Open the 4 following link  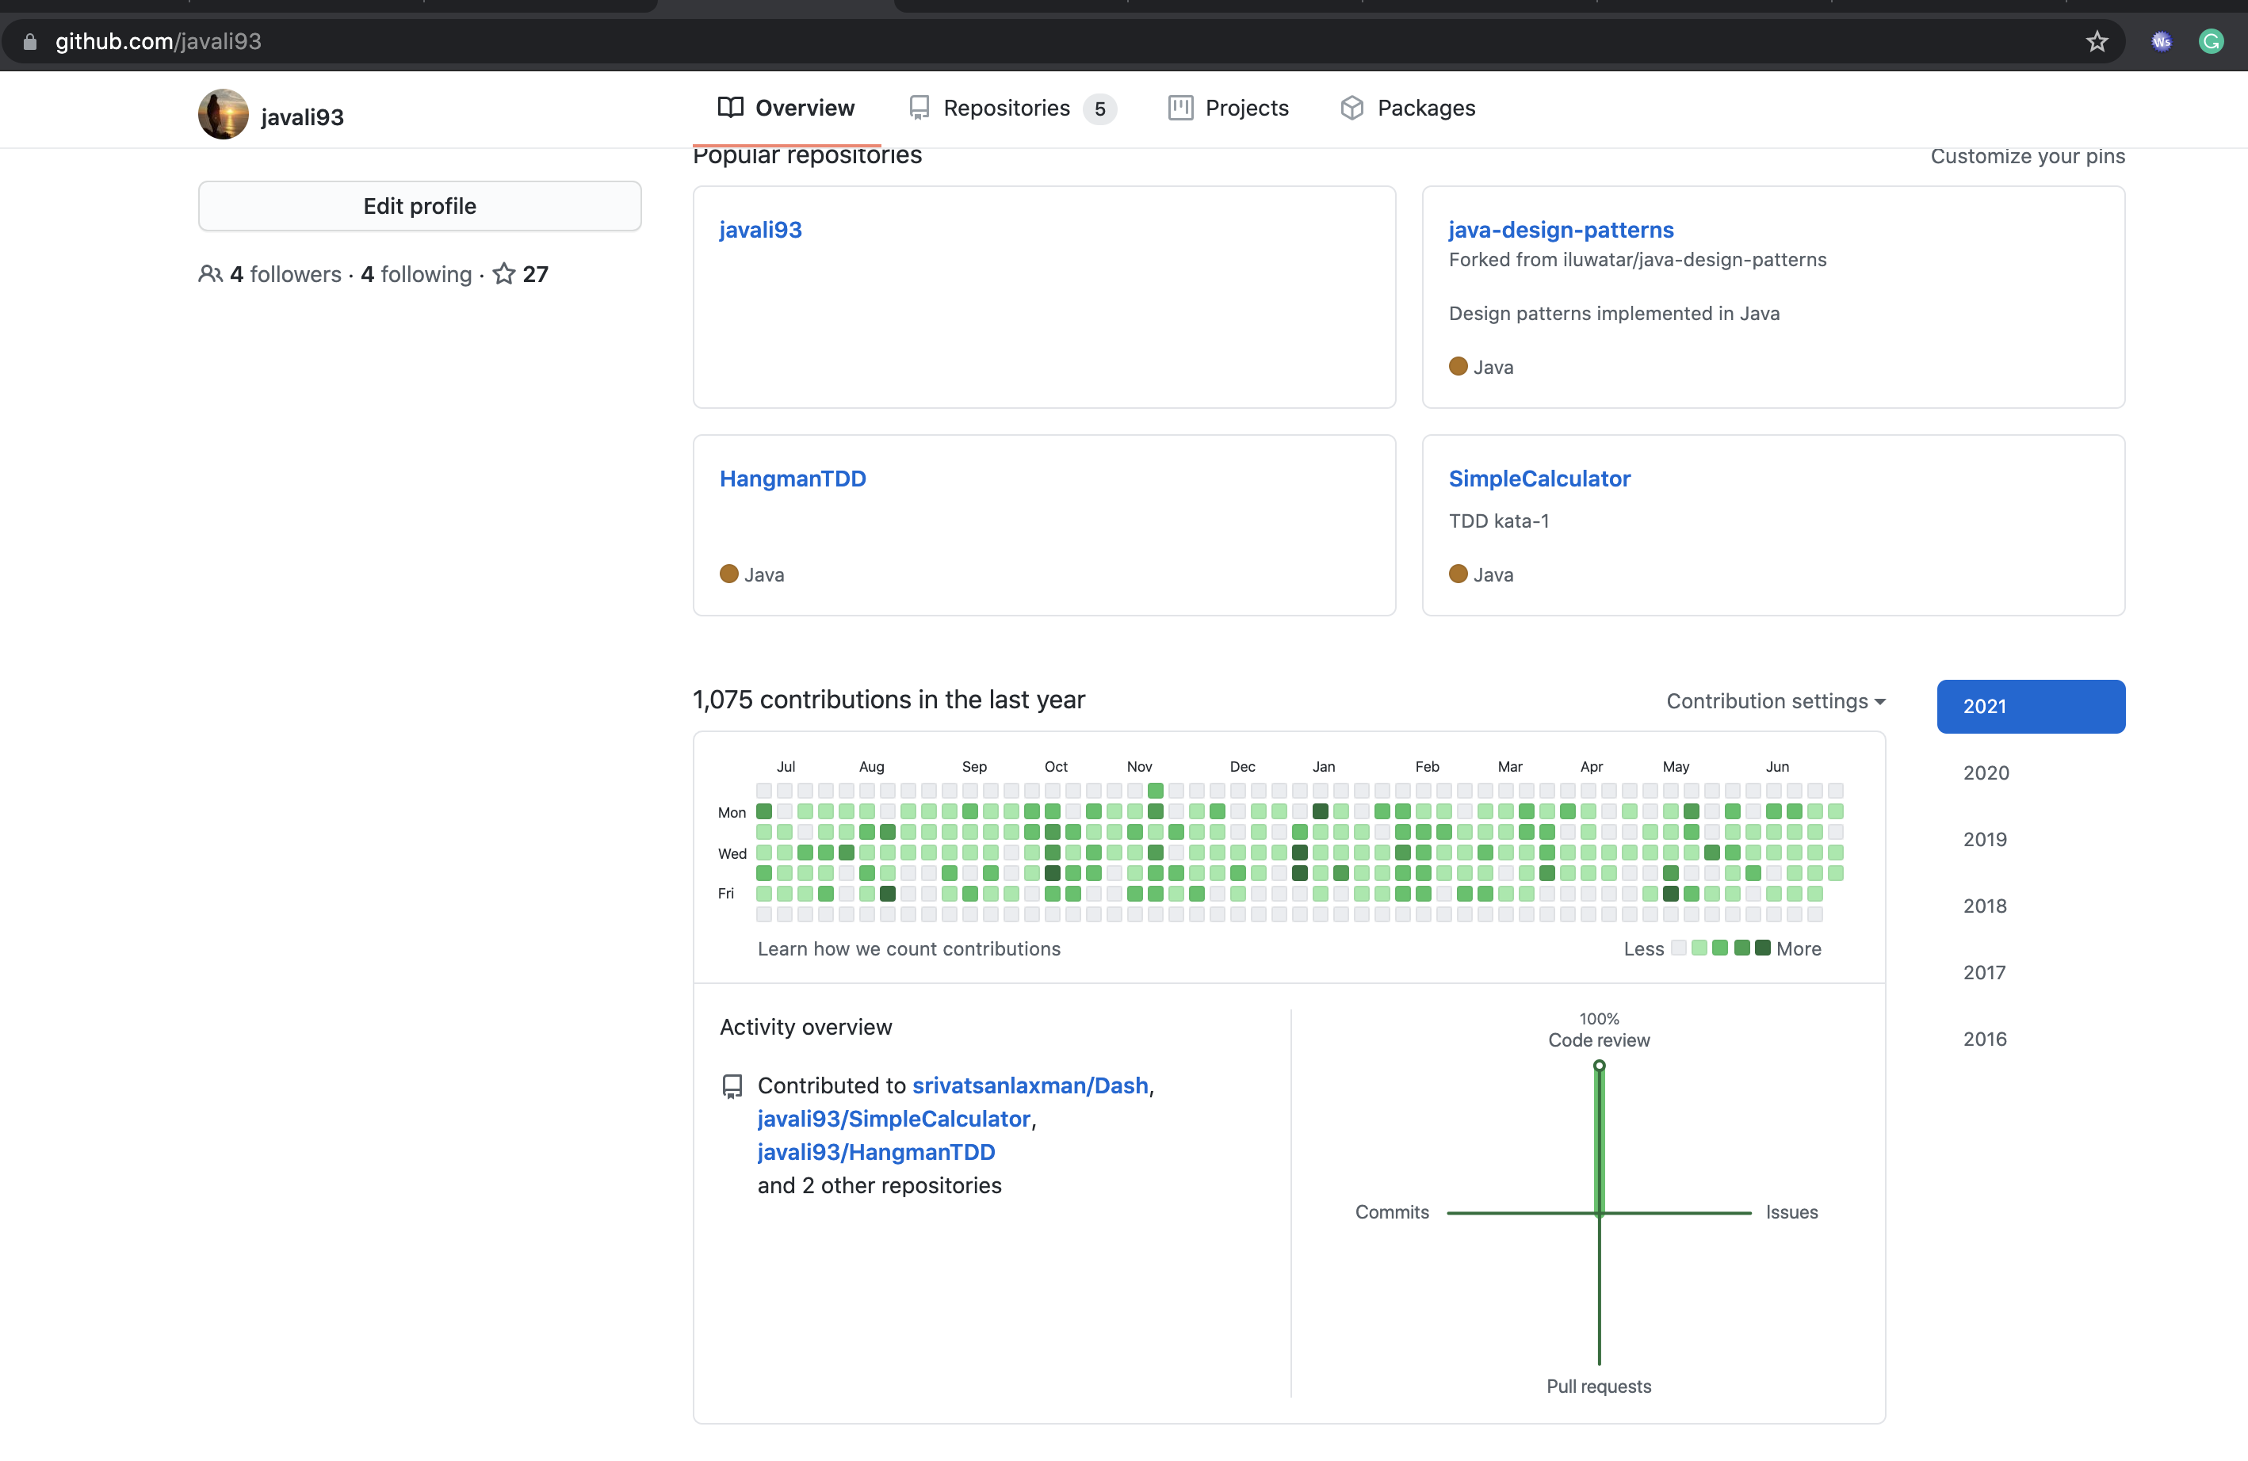pyautogui.click(x=415, y=273)
